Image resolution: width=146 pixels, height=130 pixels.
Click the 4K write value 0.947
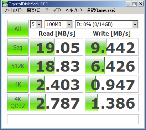tap(112, 84)
